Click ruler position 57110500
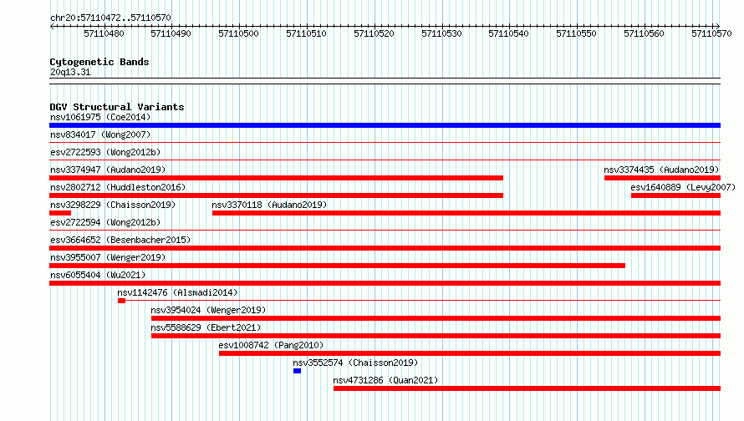Viewport: 744px width, 421px height. click(x=239, y=33)
